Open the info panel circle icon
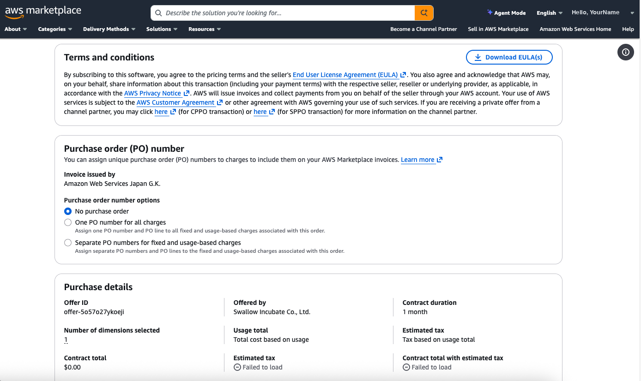Image resolution: width=641 pixels, height=381 pixels. (625, 52)
